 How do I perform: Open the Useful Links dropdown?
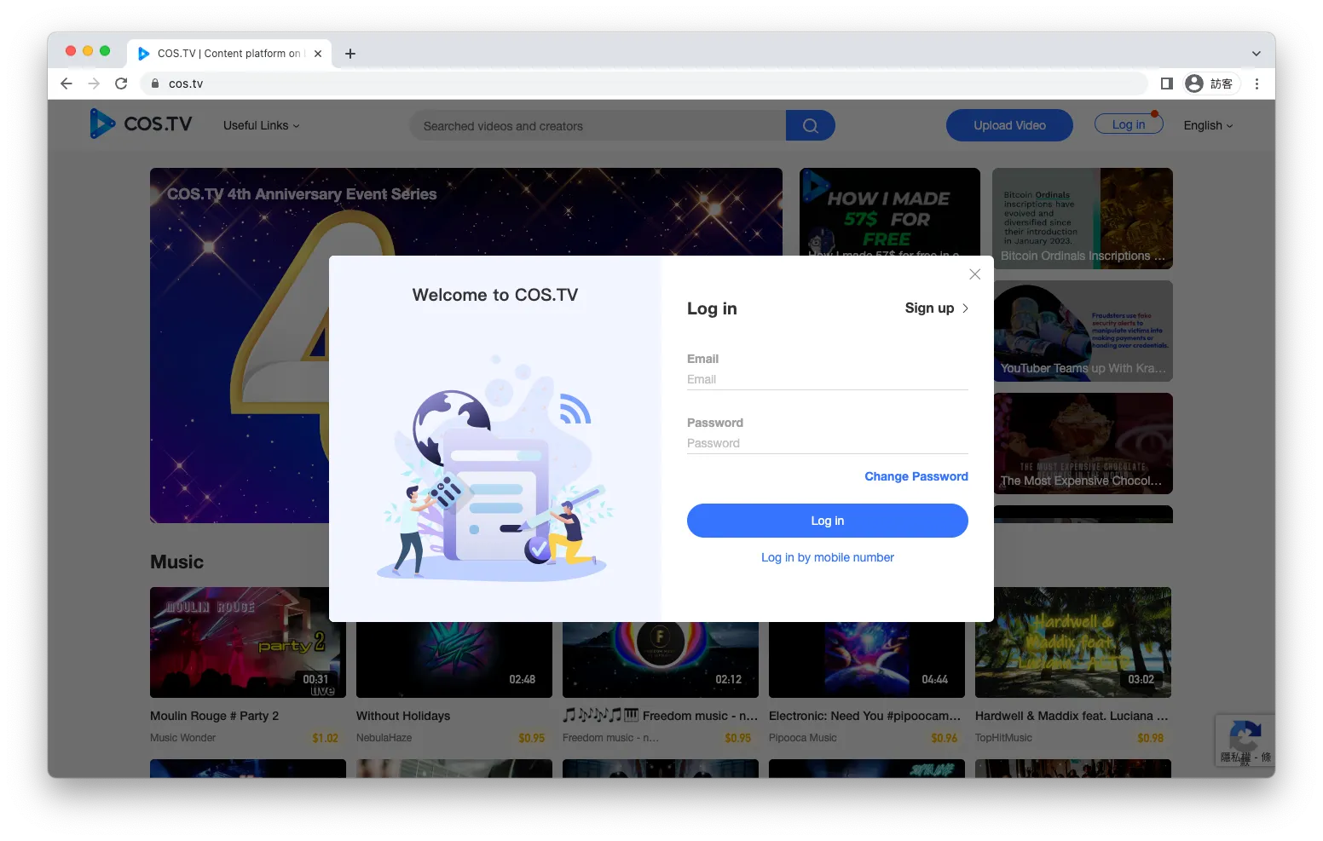coord(261,125)
